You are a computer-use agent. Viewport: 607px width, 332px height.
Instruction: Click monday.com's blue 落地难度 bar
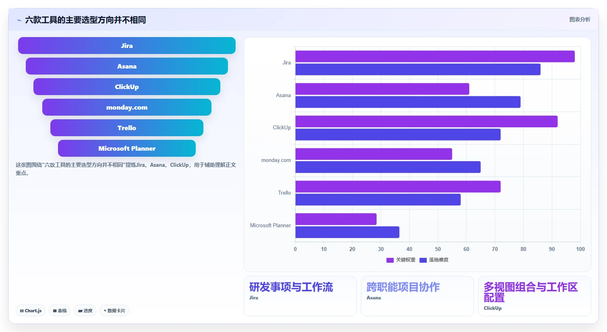click(388, 167)
